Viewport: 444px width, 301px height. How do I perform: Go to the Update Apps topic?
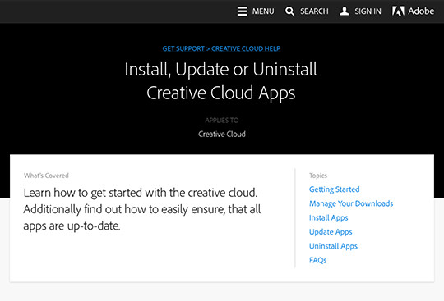[331, 232]
